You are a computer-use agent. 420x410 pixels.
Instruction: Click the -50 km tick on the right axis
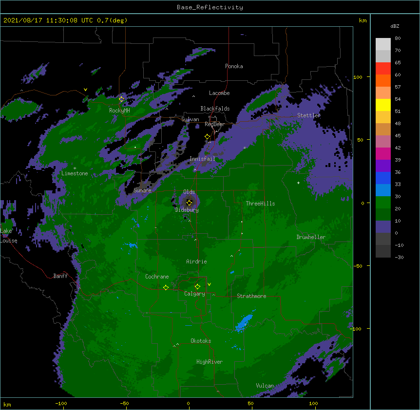(x=358, y=266)
